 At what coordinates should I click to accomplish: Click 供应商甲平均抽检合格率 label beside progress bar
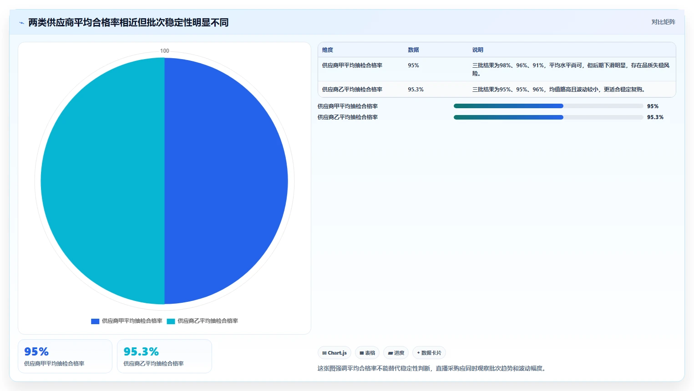(348, 106)
